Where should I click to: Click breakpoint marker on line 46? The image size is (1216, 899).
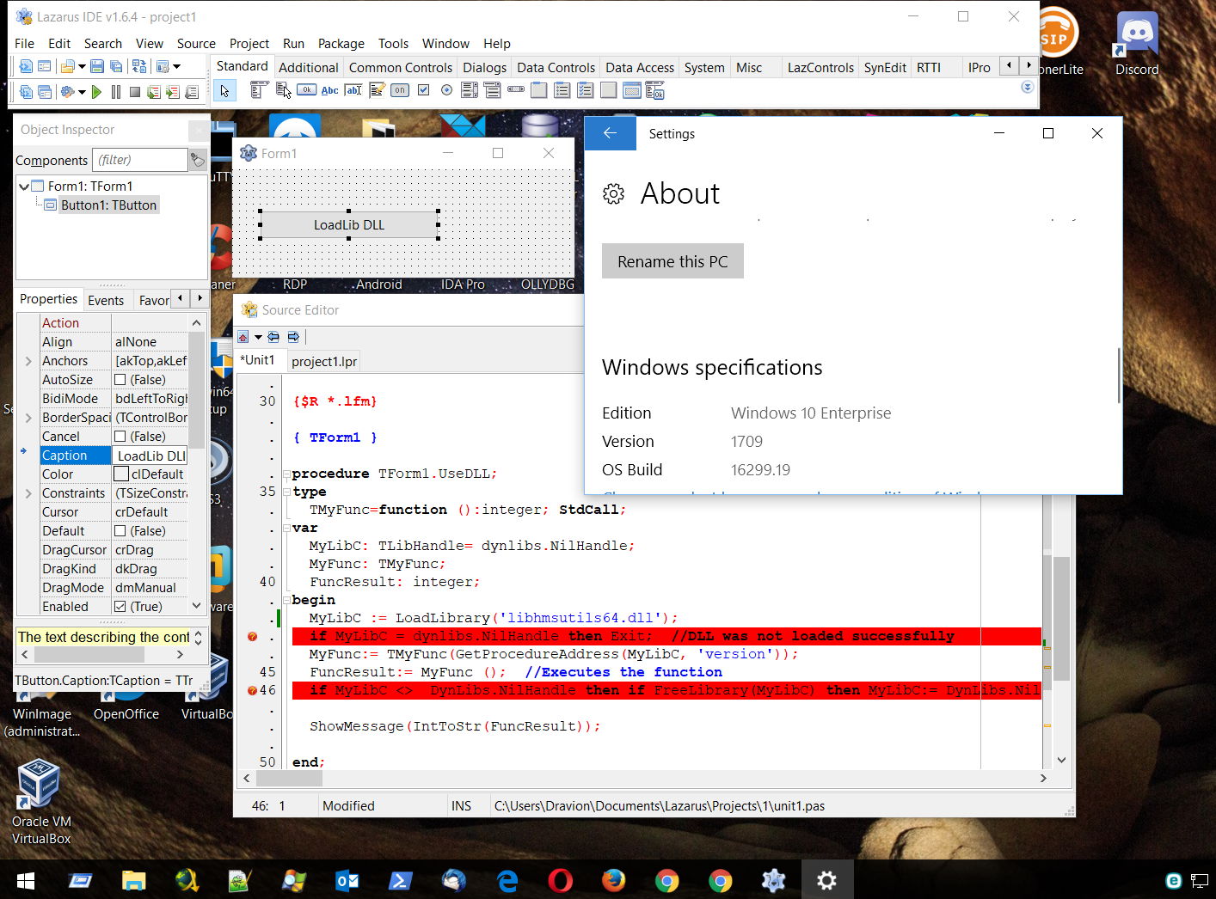(x=252, y=690)
